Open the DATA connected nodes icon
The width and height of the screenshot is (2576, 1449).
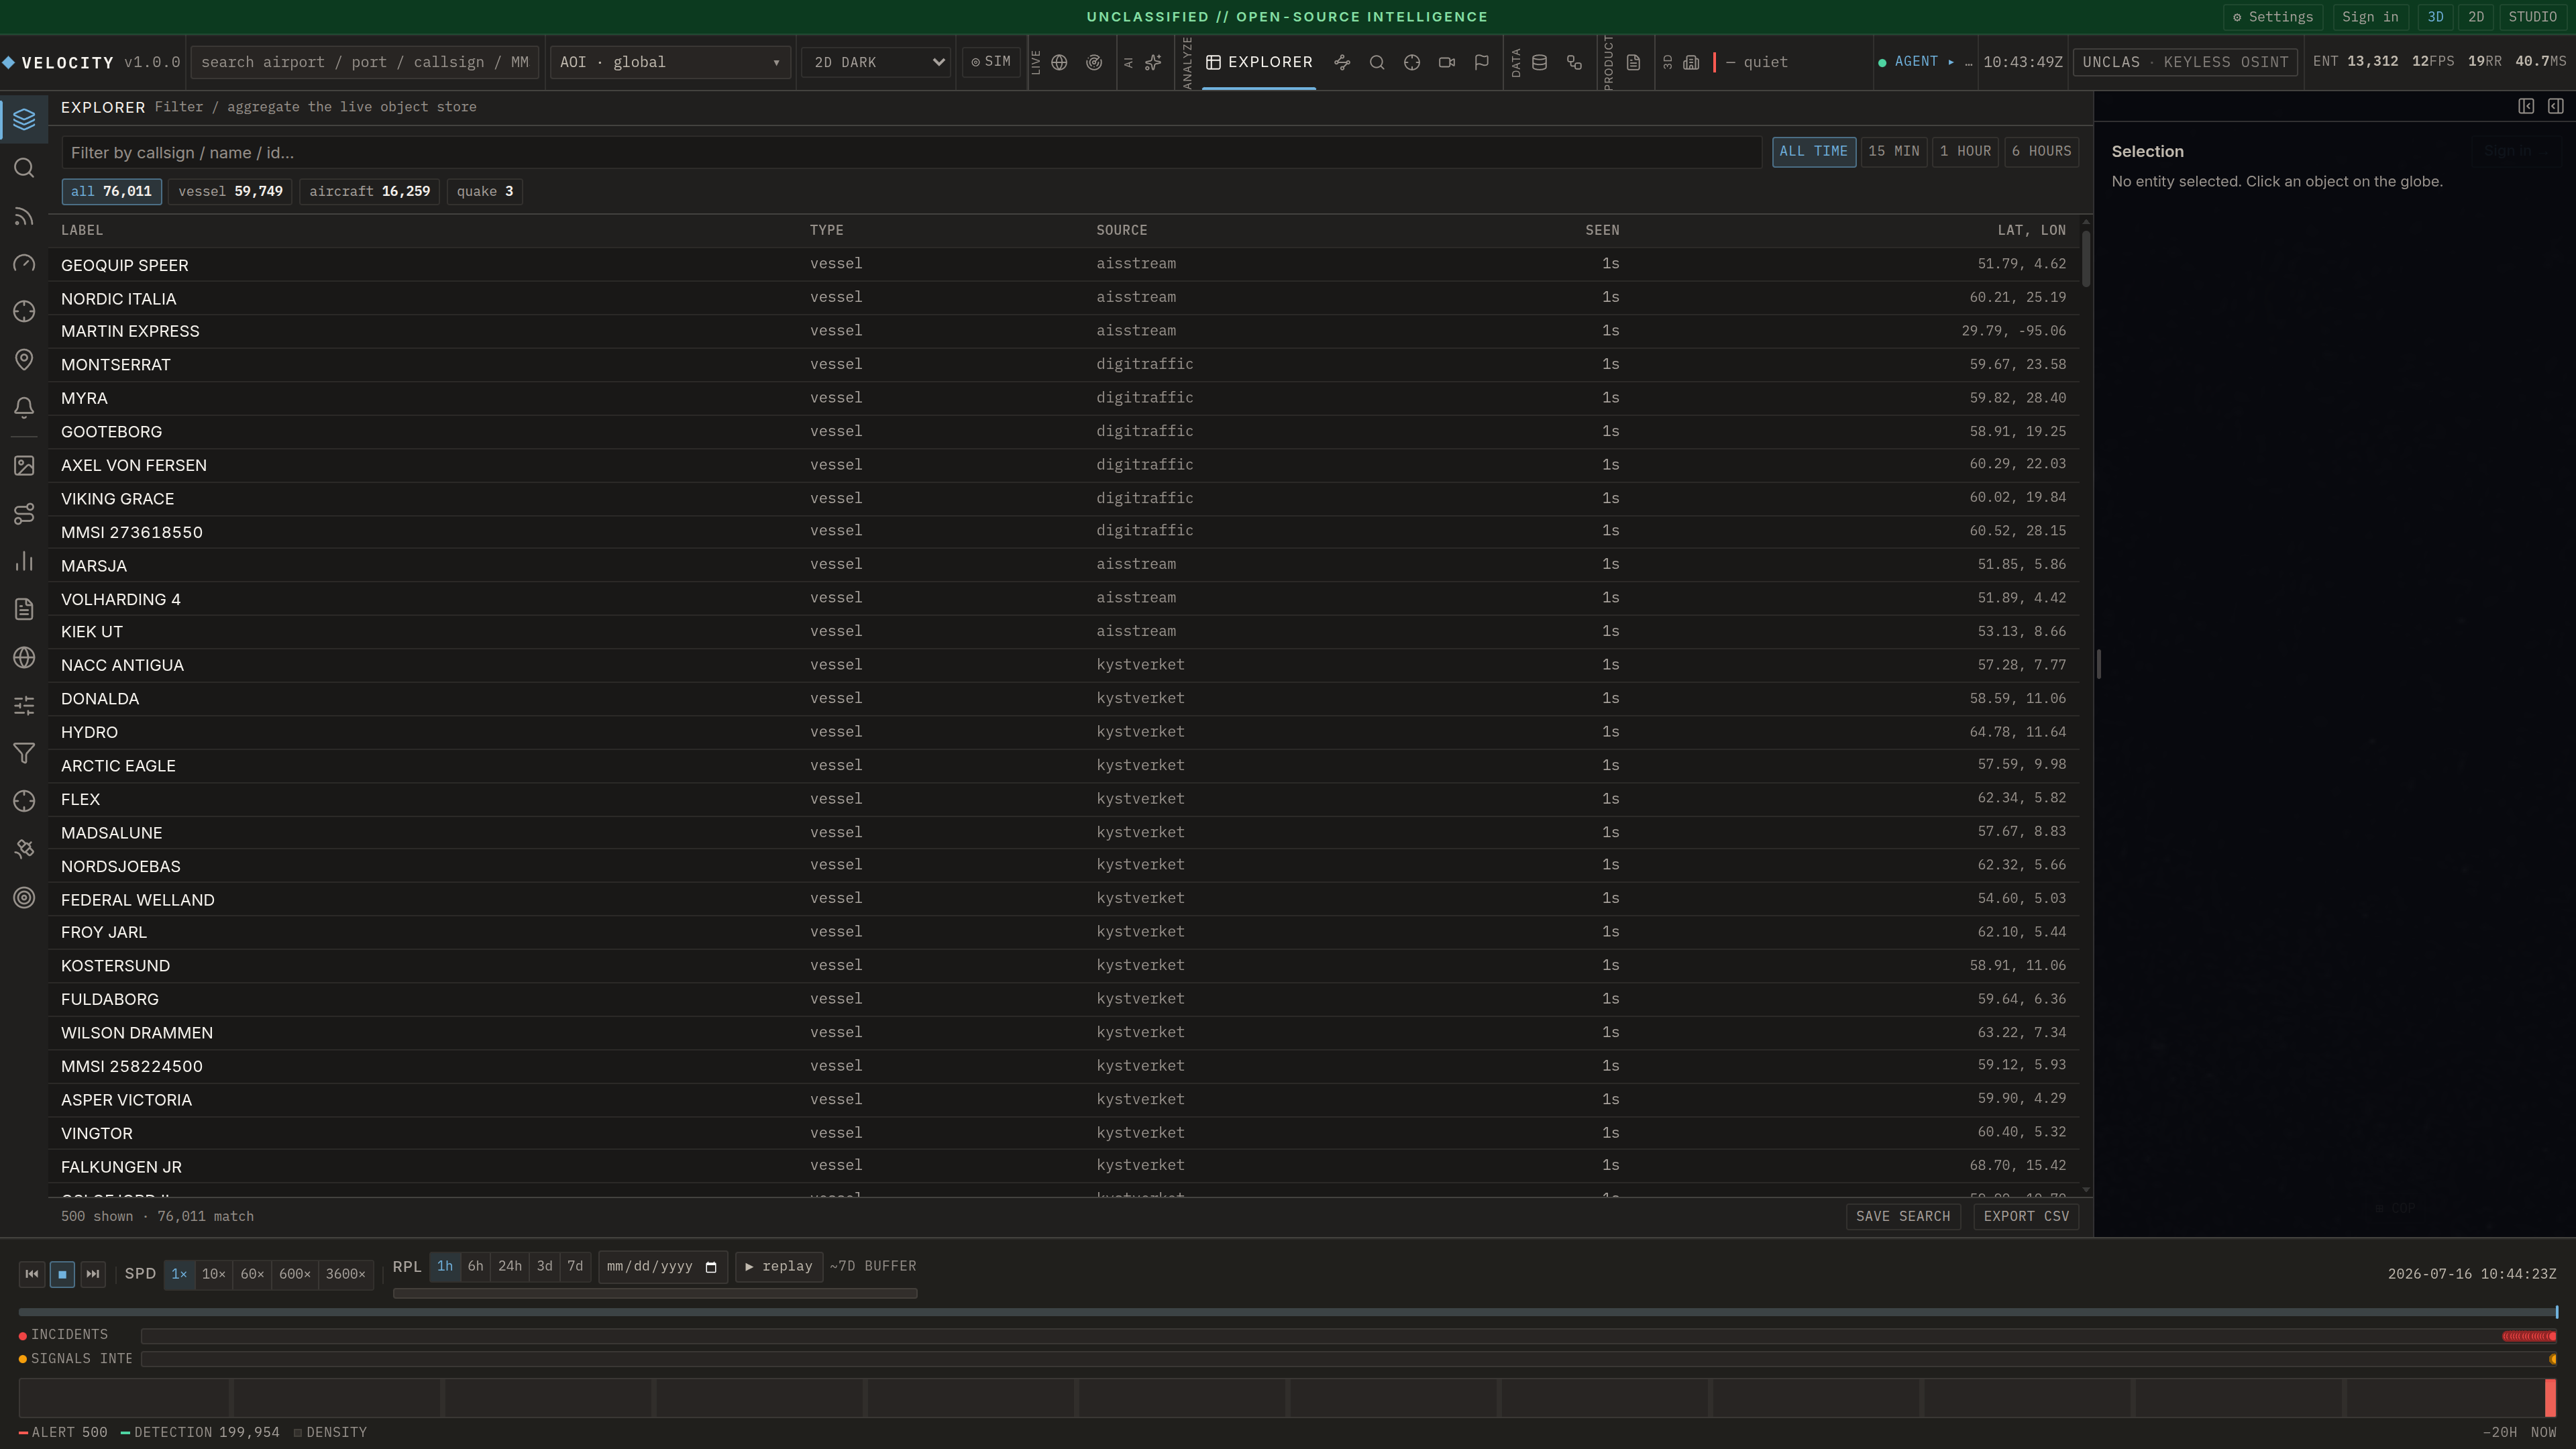pyautogui.click(x=1575, y=62)
